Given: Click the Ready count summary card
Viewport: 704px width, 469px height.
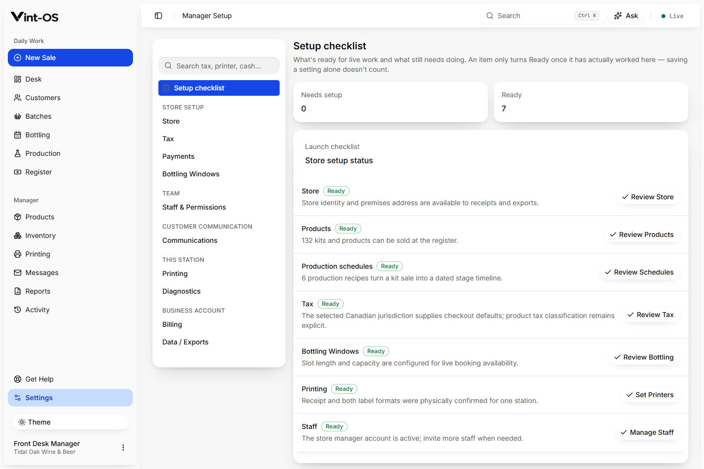Looking at the screenshot, I should pos(591,102).
